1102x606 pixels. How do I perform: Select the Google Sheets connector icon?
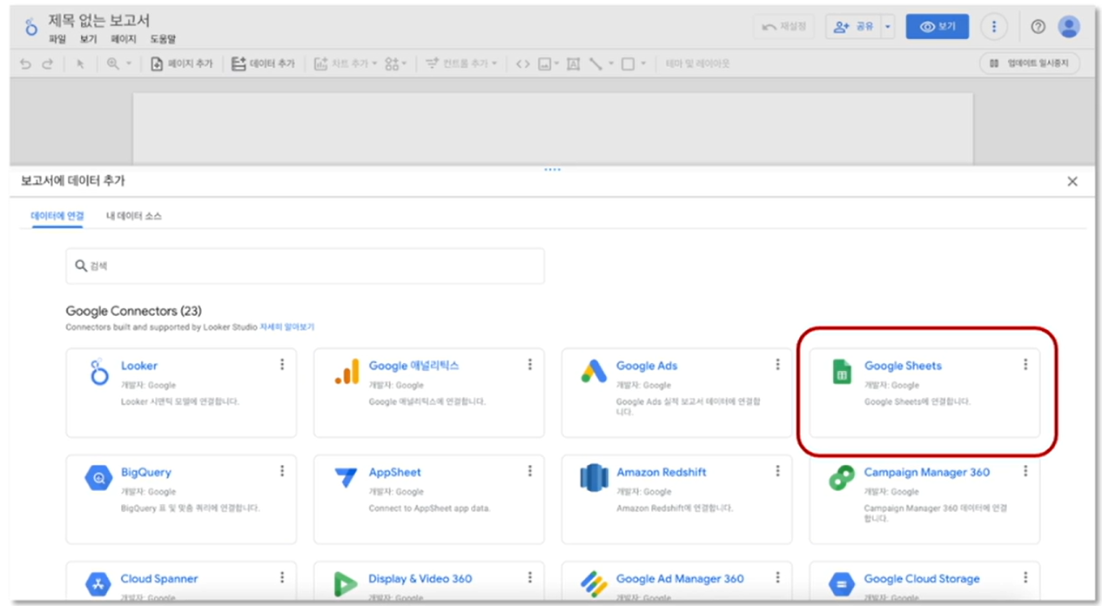click(x=842, y=372)
